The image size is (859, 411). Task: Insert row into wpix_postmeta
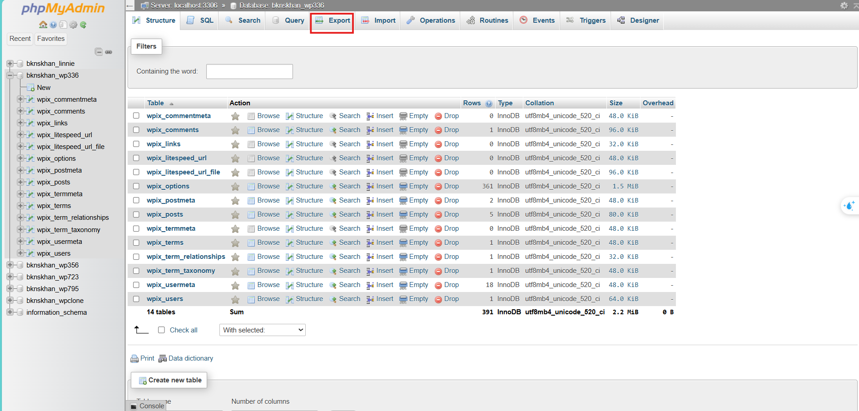380,200
